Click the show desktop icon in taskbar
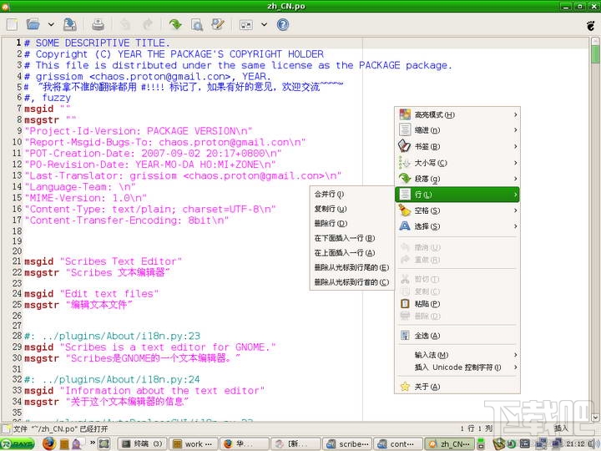 pos(104,444)
